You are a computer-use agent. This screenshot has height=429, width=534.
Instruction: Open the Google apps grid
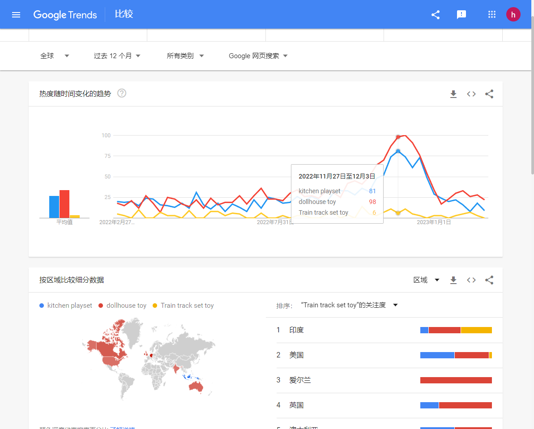(x=492, y=15)
